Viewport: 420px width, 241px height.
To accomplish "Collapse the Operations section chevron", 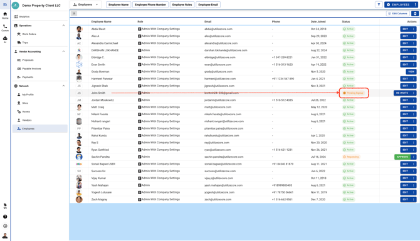I will (63, 26).
